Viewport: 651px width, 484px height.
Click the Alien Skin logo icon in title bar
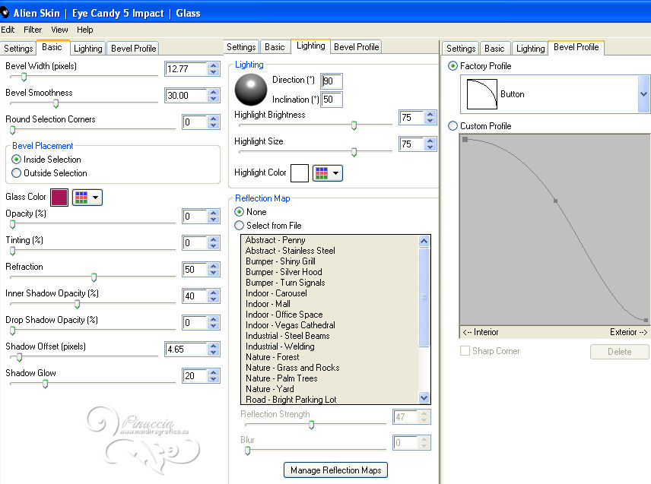tap(4, 13)
